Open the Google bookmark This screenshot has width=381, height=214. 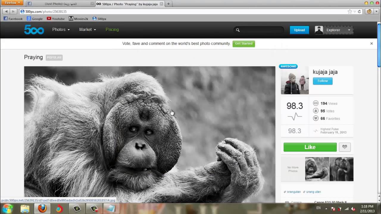click(x=35, y=19)
